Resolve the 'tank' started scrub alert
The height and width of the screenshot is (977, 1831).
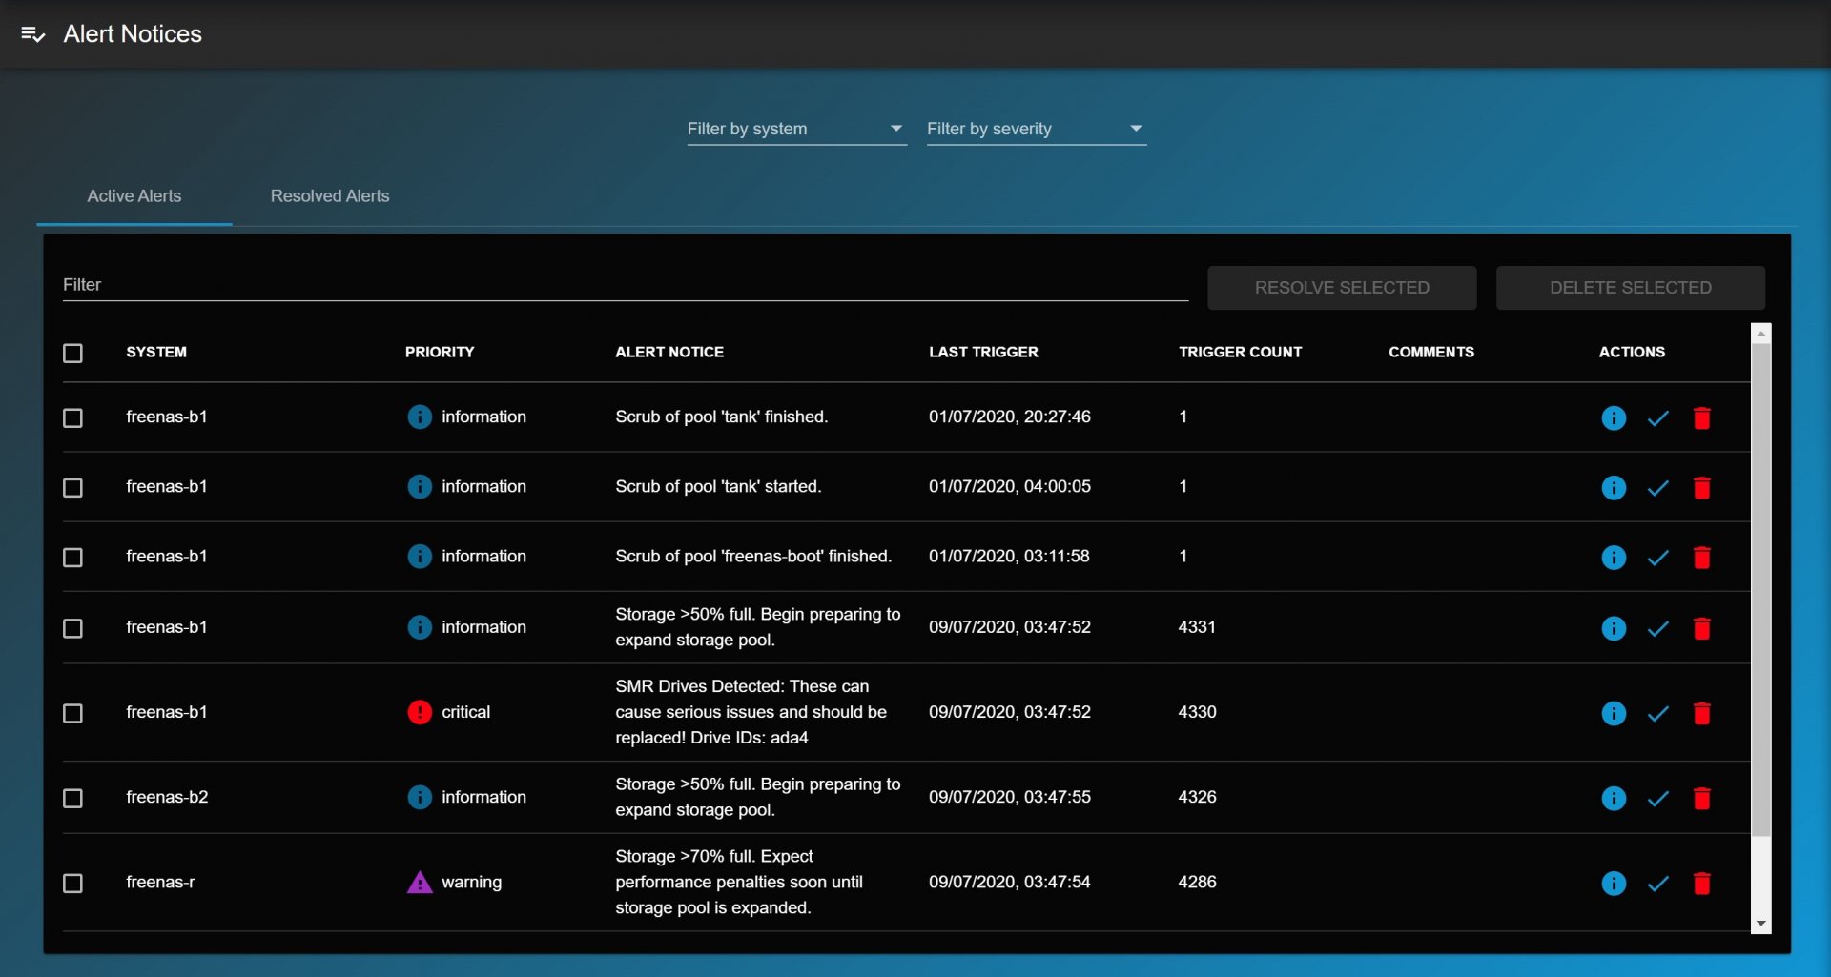pos(1658,487)
